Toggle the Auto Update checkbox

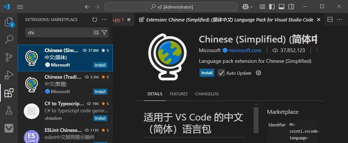coord(221,73)
